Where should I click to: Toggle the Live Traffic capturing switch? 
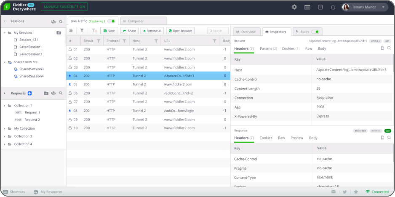[111, 21]
